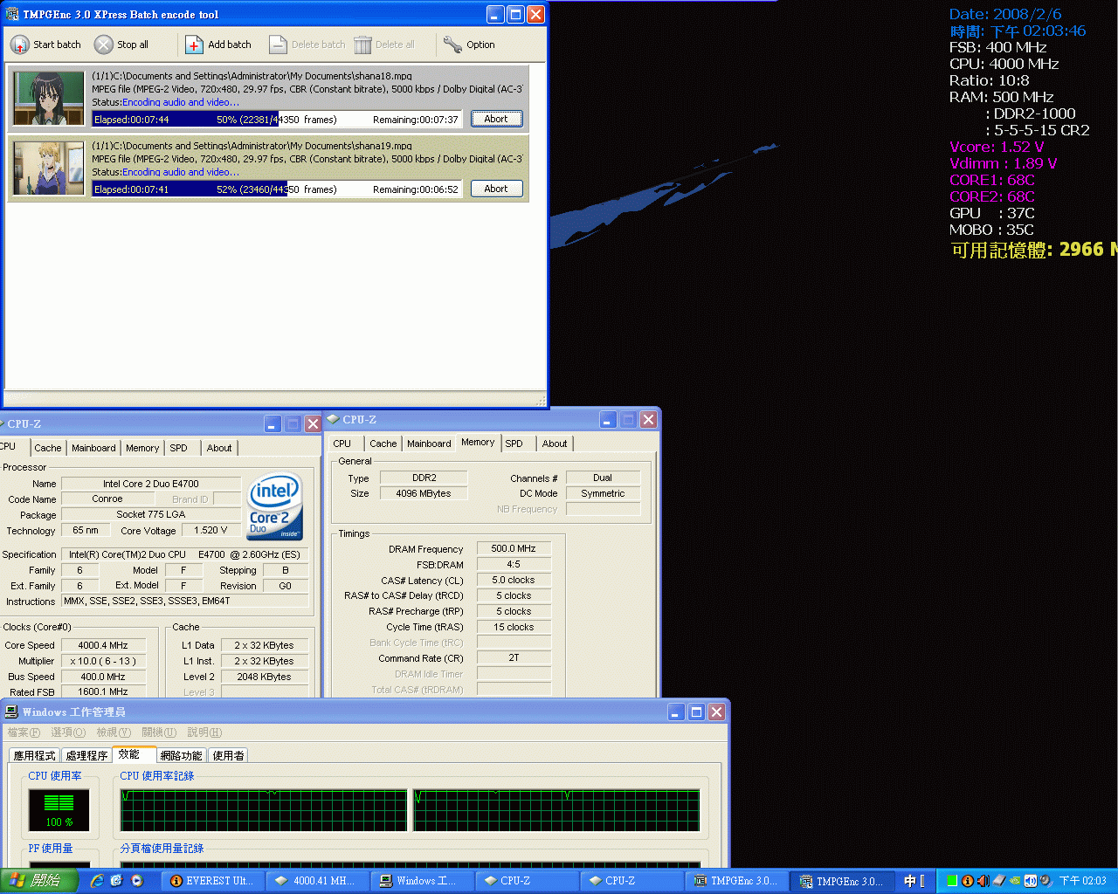This screenshot has width=1118, height=894.
Task: Open the Option wrench tool
Action: point(452,45)
